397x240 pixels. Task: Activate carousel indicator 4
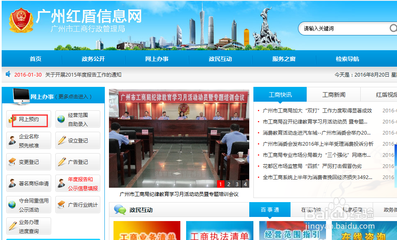click(244, 184)
